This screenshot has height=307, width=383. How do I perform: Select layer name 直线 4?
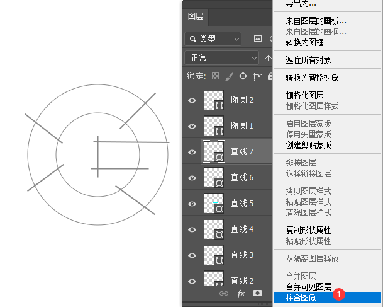pyautogui.click(x=242, y=229)
